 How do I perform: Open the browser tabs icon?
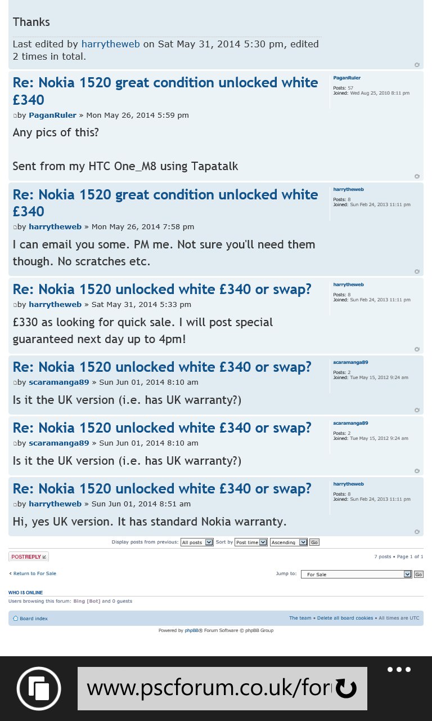[39, 688]
